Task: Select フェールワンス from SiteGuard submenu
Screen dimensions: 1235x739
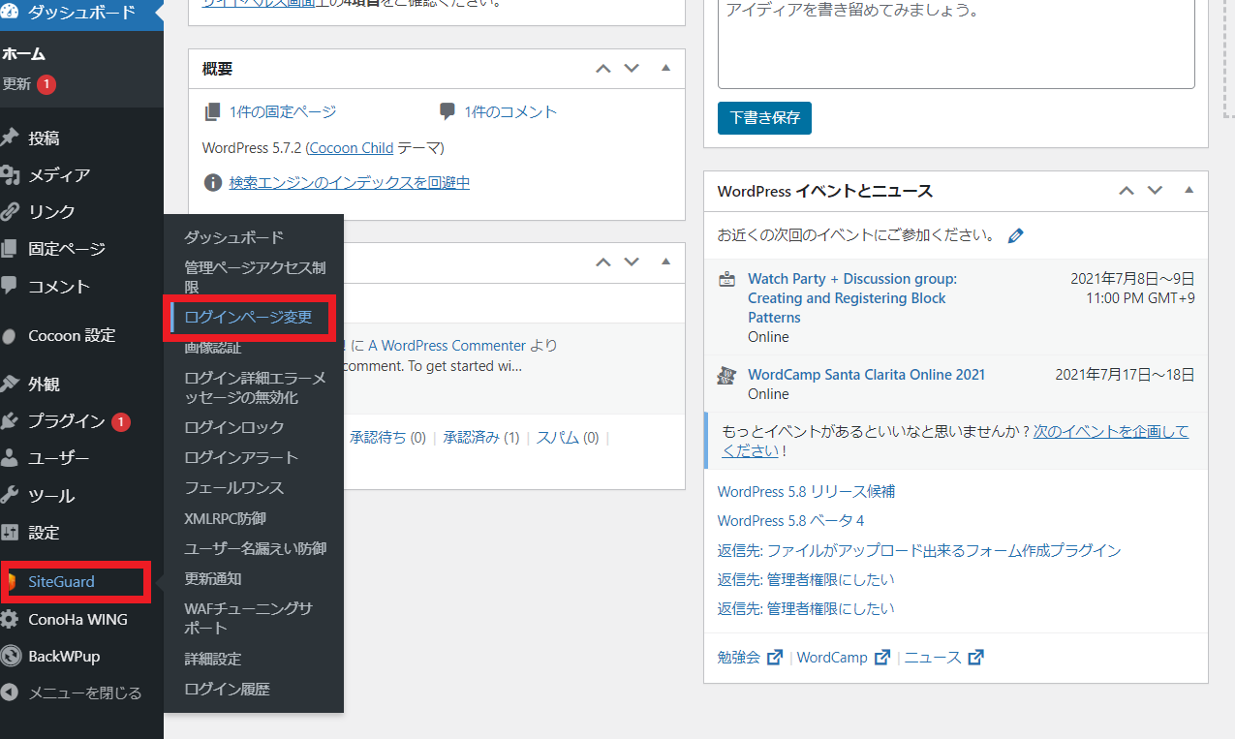Action: click(234, 488)
